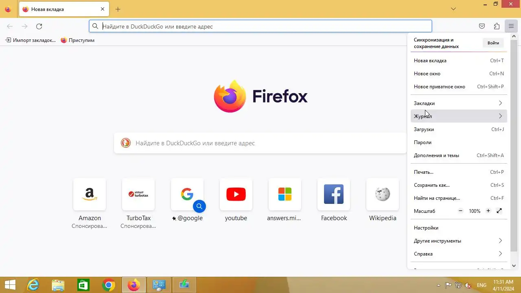
Task: Click Импорт закладок bookmark toolbar item
Action: coord(31,40)
